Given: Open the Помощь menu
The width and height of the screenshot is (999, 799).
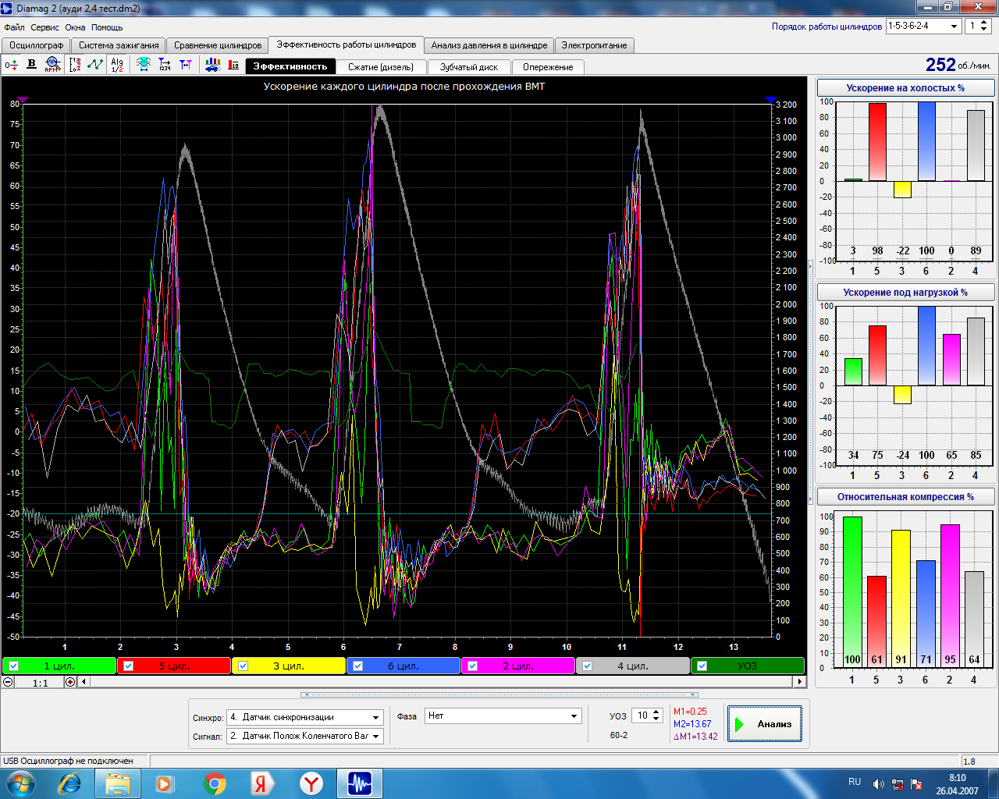Looking at the screenshot, I should tap(107, 27).
